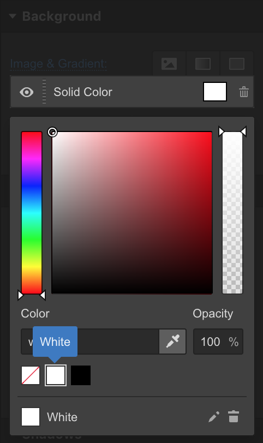
Task: Pick a color in the saturation square
Action: (132, 213)
